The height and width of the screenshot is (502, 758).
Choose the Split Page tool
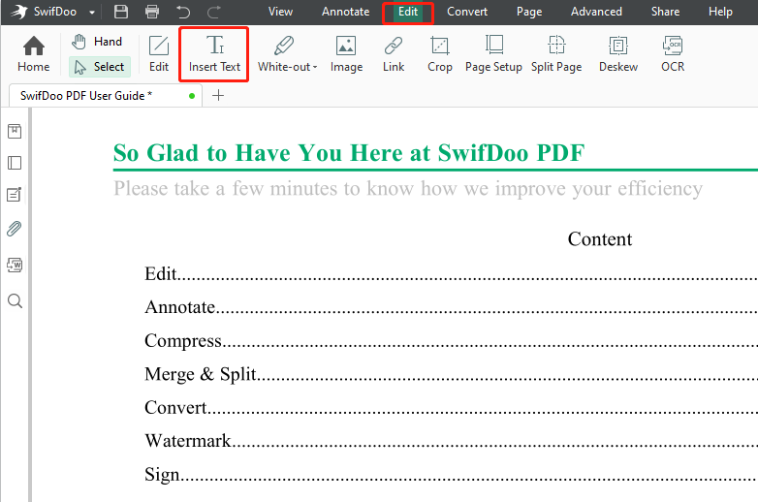pyautogui.click(x=556, y=53)
